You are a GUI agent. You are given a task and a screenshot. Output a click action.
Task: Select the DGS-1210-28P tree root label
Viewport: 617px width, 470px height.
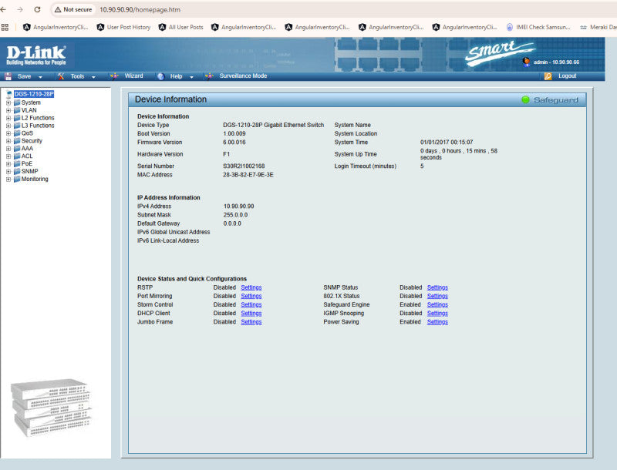(34, 94)
